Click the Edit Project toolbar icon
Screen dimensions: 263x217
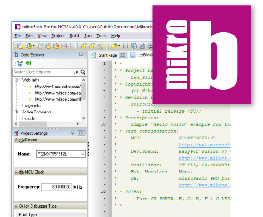click(x=48, y=46)
